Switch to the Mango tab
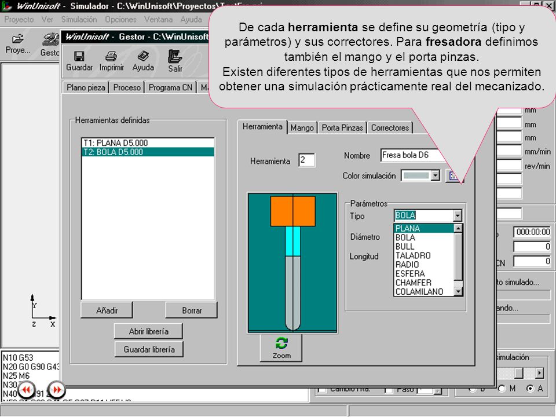 click(302, 127)
